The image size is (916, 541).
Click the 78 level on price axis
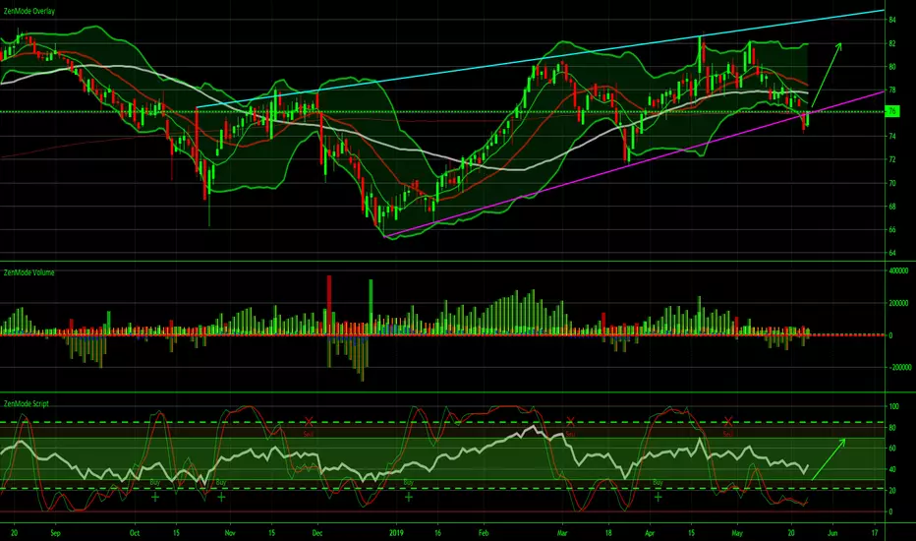892,90
